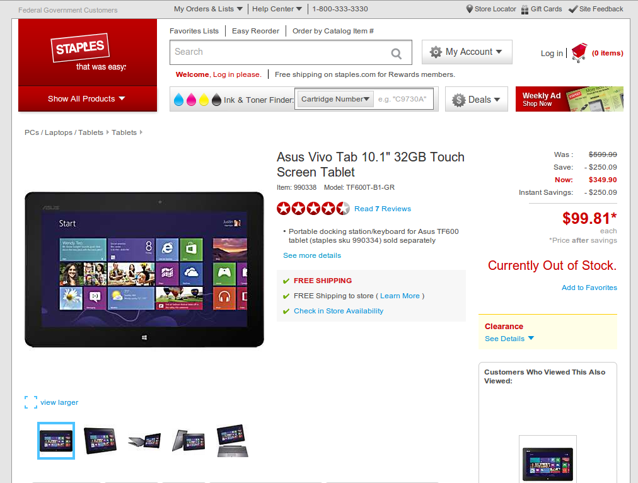Click the Currently Out of Stock text
The width and height of the screenshot is (638, 483).
click(552, 265)
